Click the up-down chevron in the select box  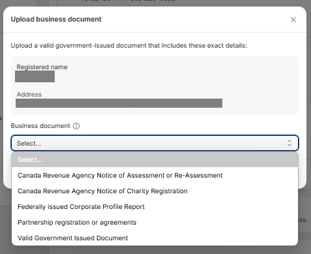click(289, 143)
